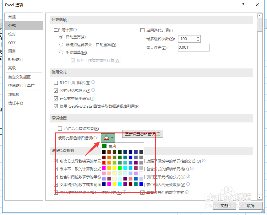Click the scrollbar down arrow
This screenshot has width=267, height=215.
coord(259,197)
